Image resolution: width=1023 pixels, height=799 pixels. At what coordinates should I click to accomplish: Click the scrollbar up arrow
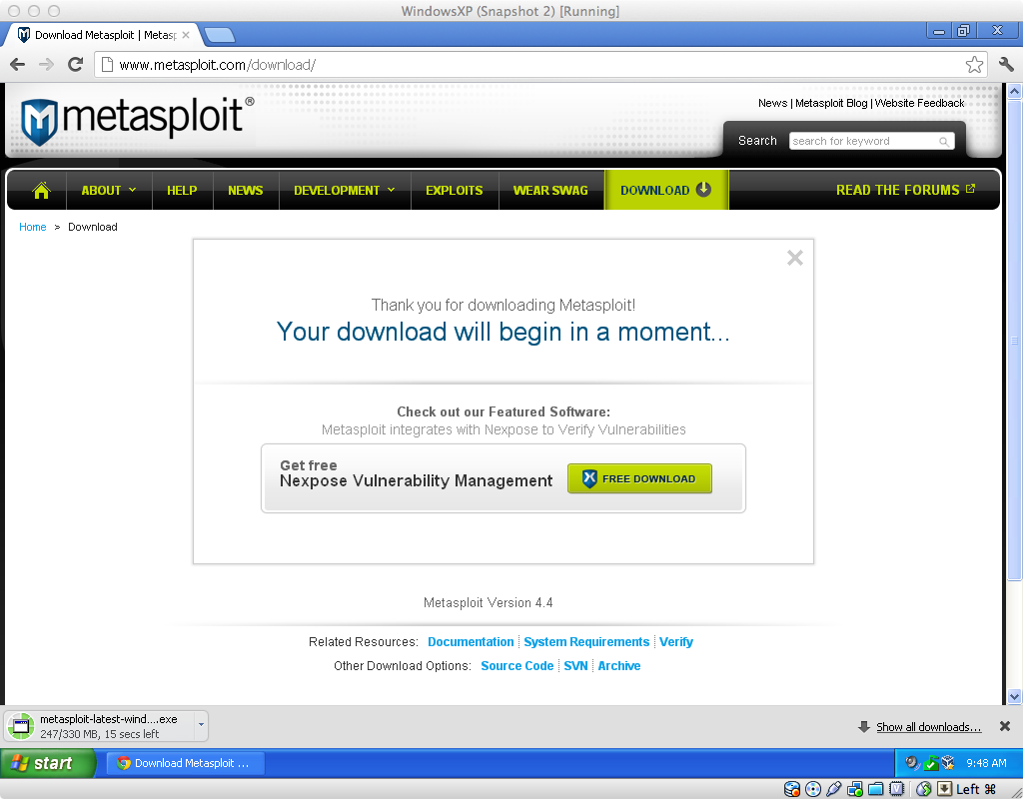click(1014, 91)
